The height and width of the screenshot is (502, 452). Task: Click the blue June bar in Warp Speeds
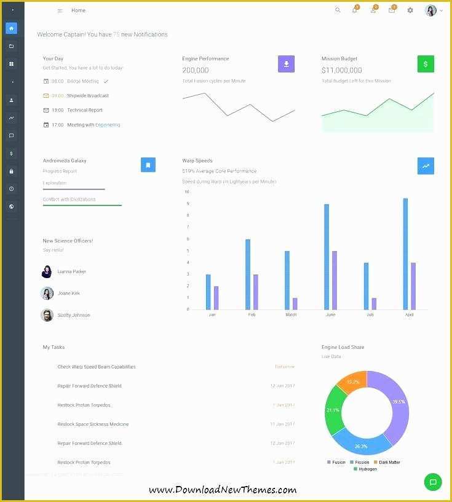tap(327, 257)
